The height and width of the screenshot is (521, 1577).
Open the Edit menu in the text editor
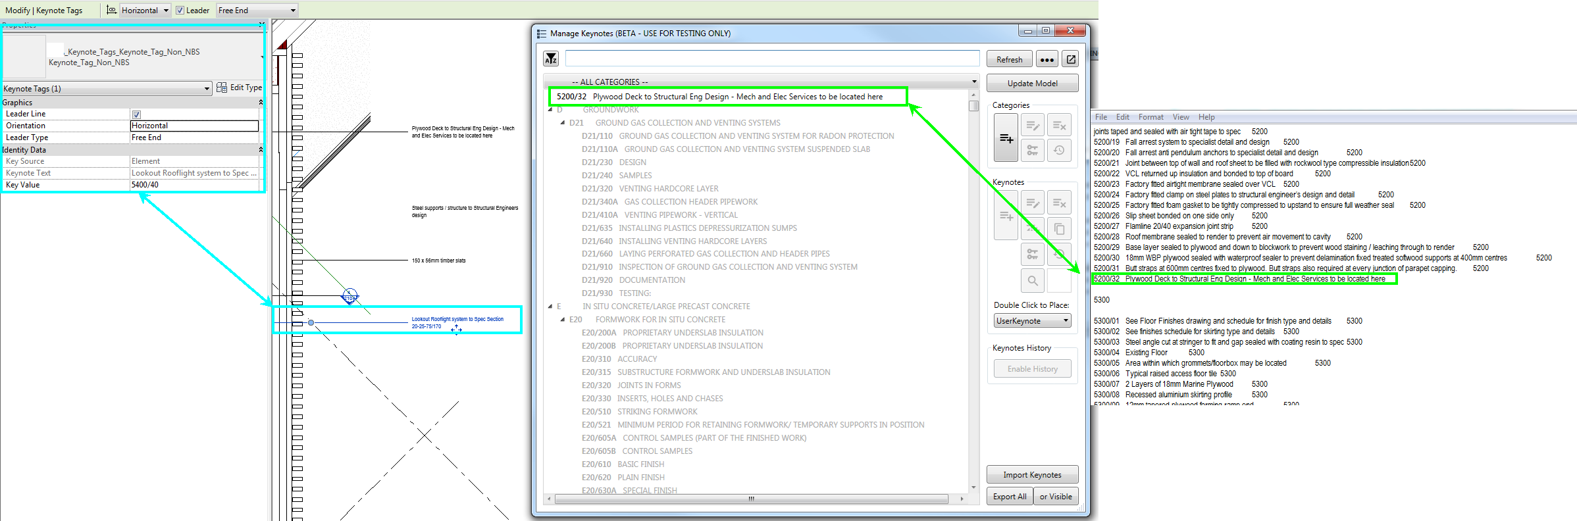[x=1123, y=117]
